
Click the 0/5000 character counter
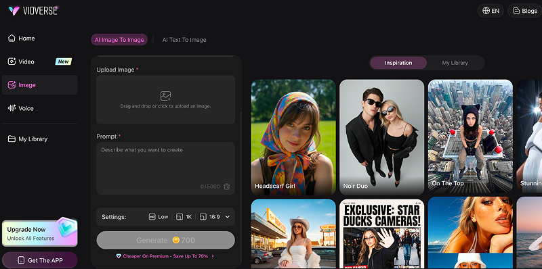(210, 187)
